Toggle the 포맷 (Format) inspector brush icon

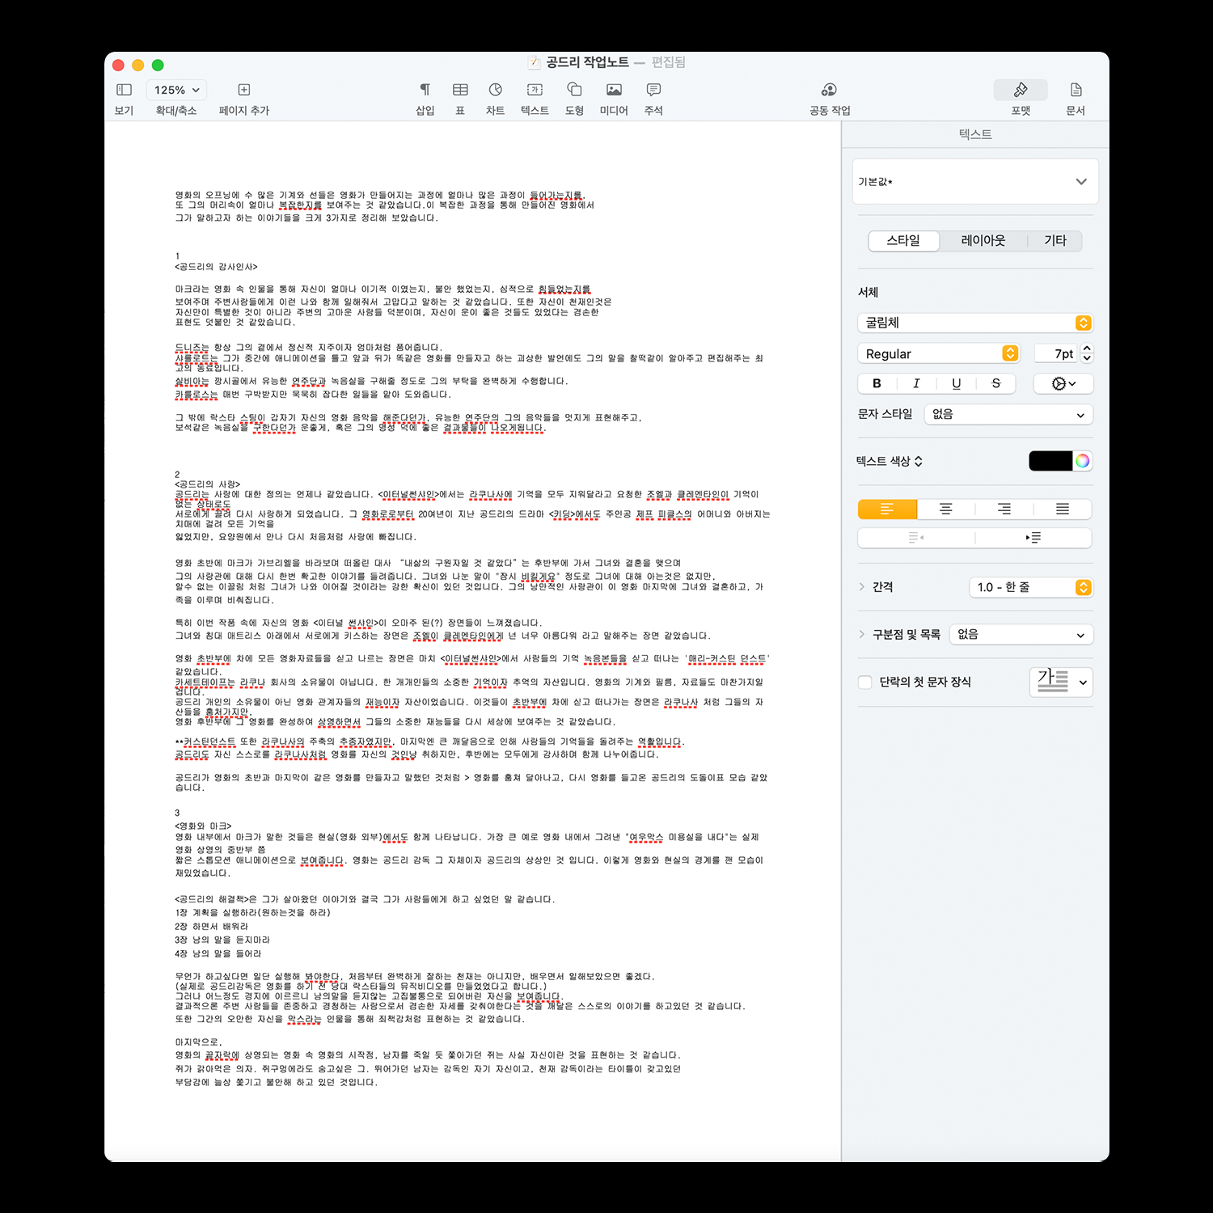click(x=1021, y=90)
